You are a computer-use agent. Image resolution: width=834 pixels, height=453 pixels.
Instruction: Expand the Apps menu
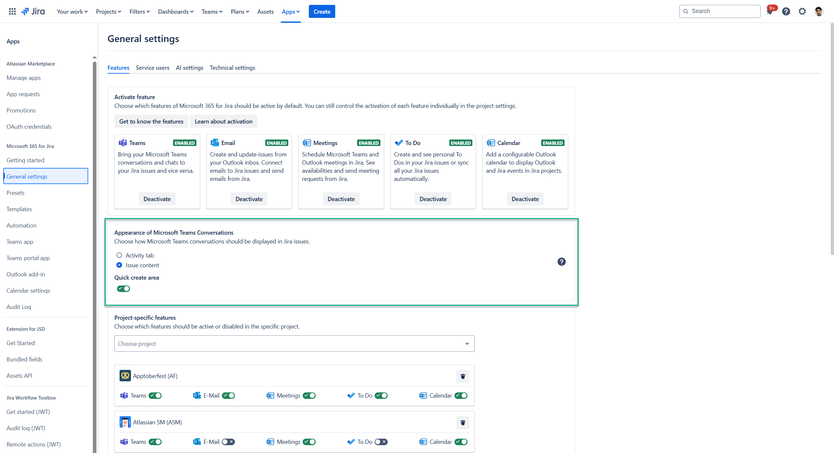[x=291, y=11]
